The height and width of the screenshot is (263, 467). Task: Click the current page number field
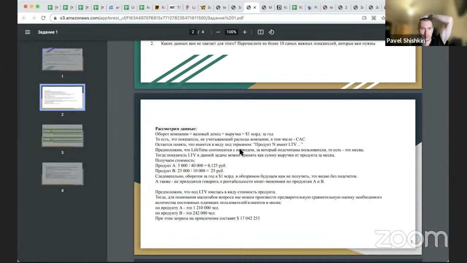tap(193, 32)
